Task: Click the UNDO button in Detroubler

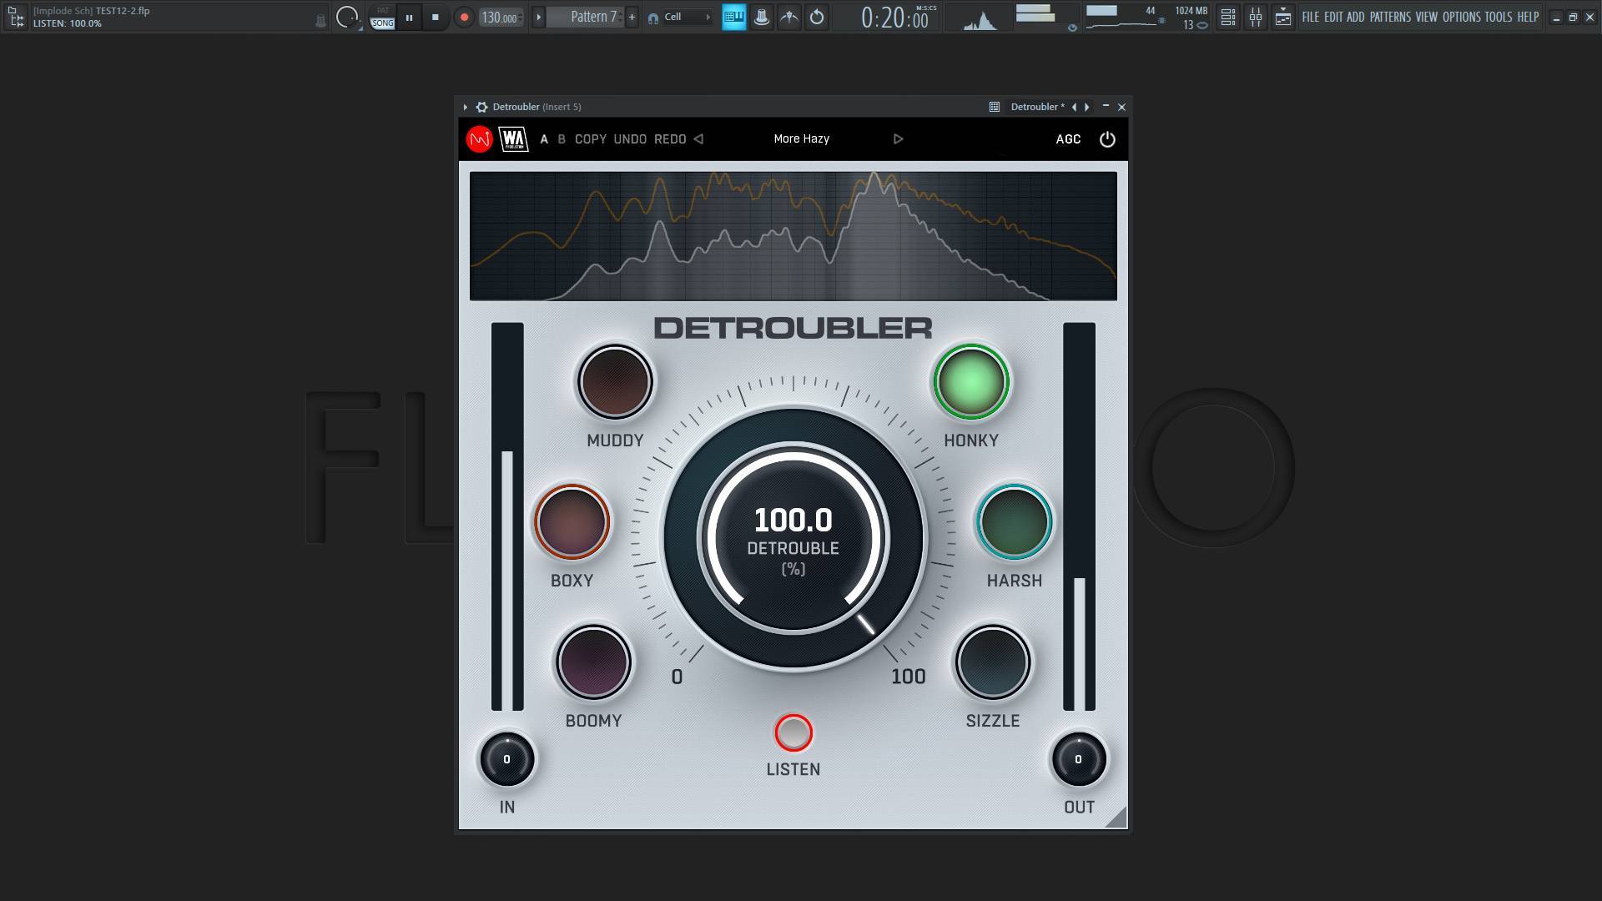Action: [630, 139]
